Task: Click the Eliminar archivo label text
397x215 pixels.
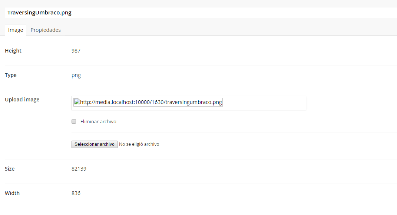Action: [98, 121]
